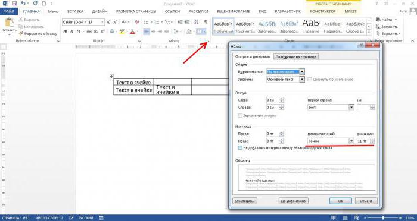Open the ВСТАВКА ribbon tab

(x=75, y=11)
